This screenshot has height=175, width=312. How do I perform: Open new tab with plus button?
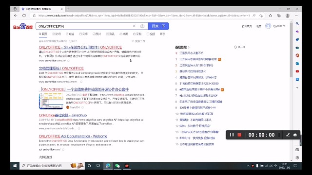[x=68, y=9]
